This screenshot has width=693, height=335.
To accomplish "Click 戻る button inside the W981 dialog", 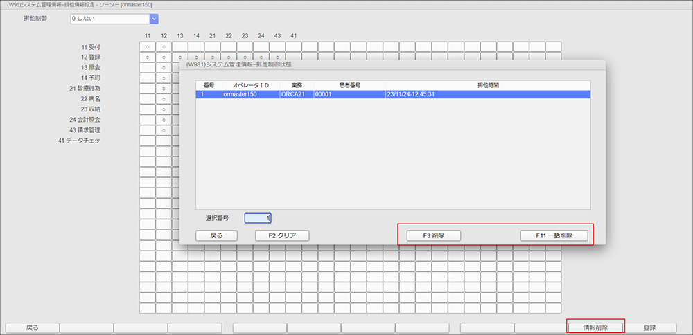I will (x=216, y=235).
